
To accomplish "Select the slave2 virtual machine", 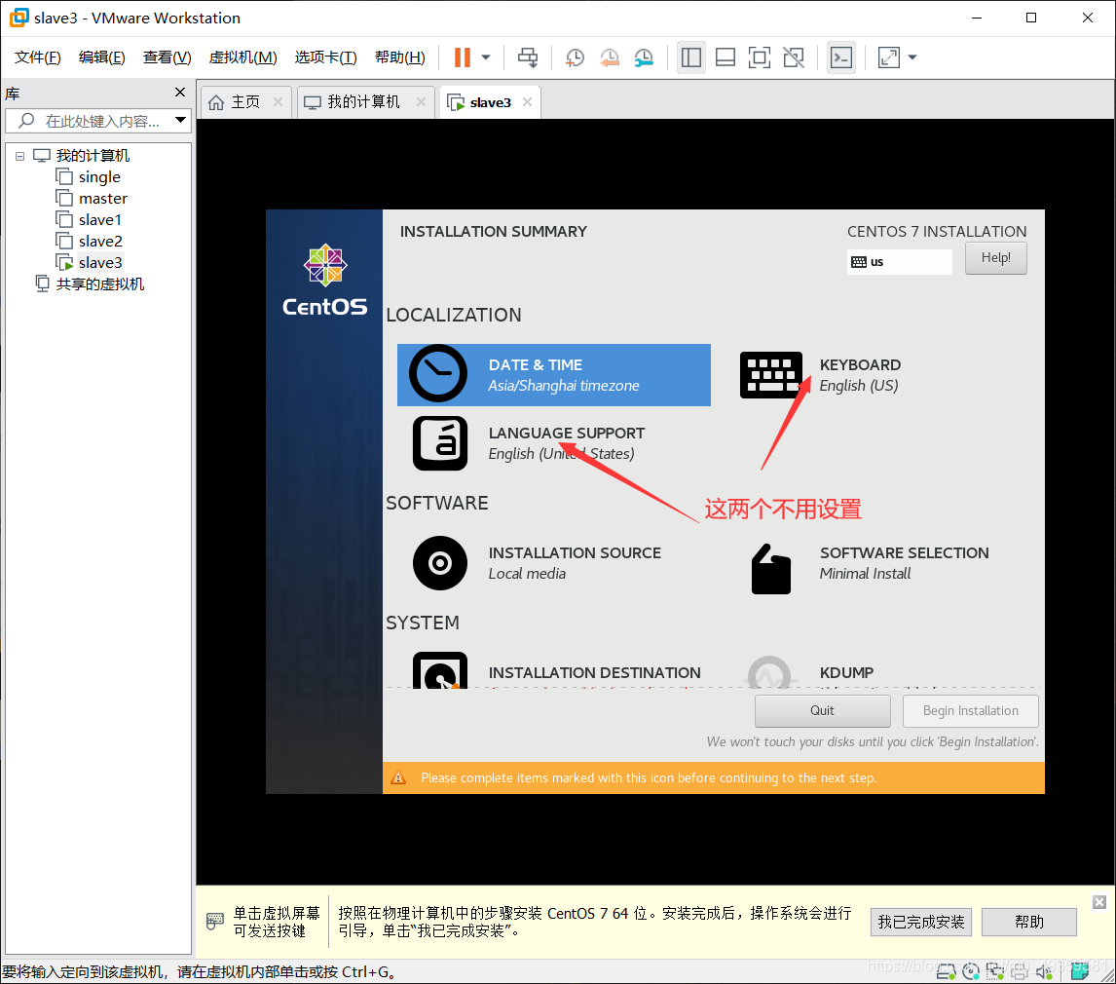I will [100, 242].
